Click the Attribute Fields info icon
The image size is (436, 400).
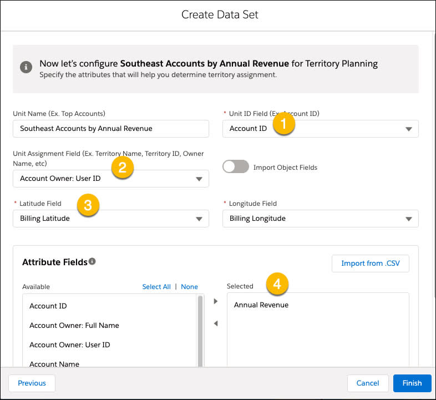(x=92, y=261)
